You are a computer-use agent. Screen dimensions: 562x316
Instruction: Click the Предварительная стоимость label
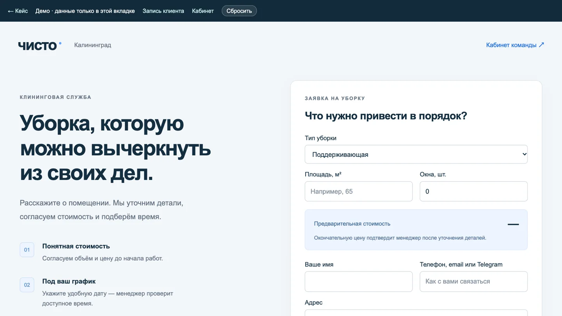(x=352, y=224)
